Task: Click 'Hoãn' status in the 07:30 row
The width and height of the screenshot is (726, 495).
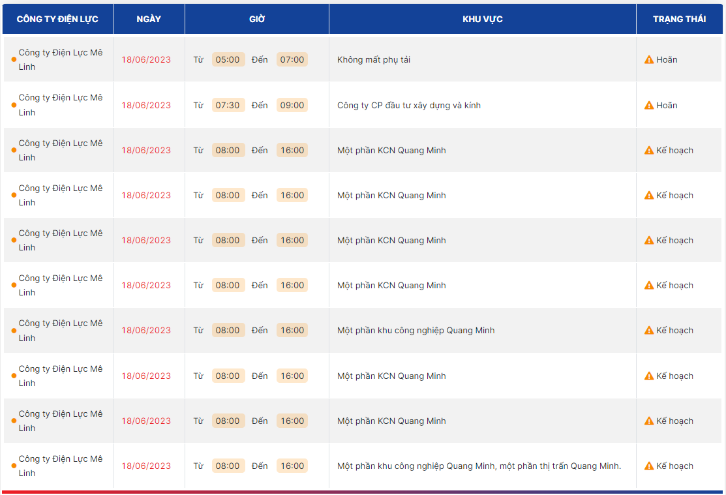Action: [667, 106]
